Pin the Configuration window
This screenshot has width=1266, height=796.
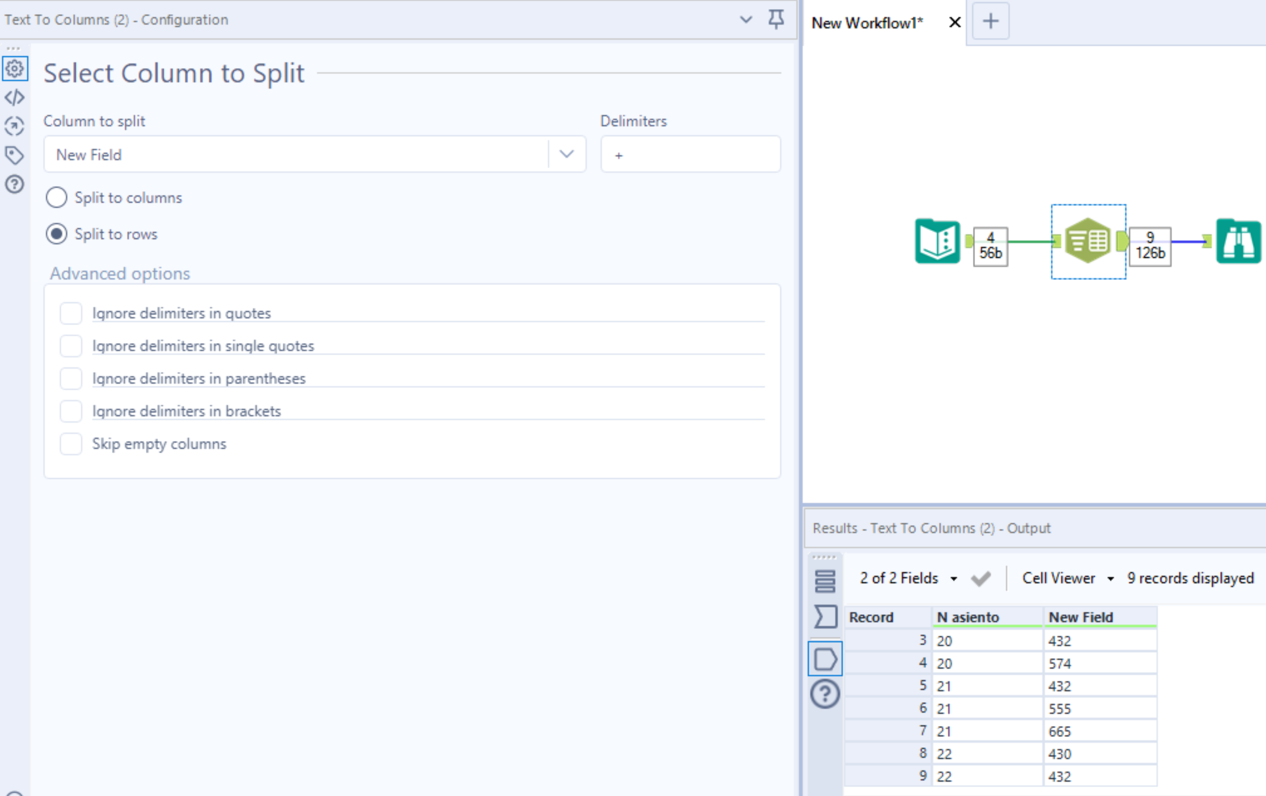tap(776, 20)
